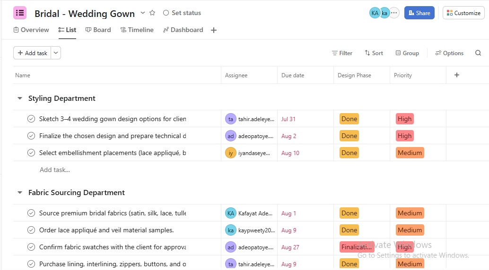
Task: Open the Group options
Action: pos(407,53)
